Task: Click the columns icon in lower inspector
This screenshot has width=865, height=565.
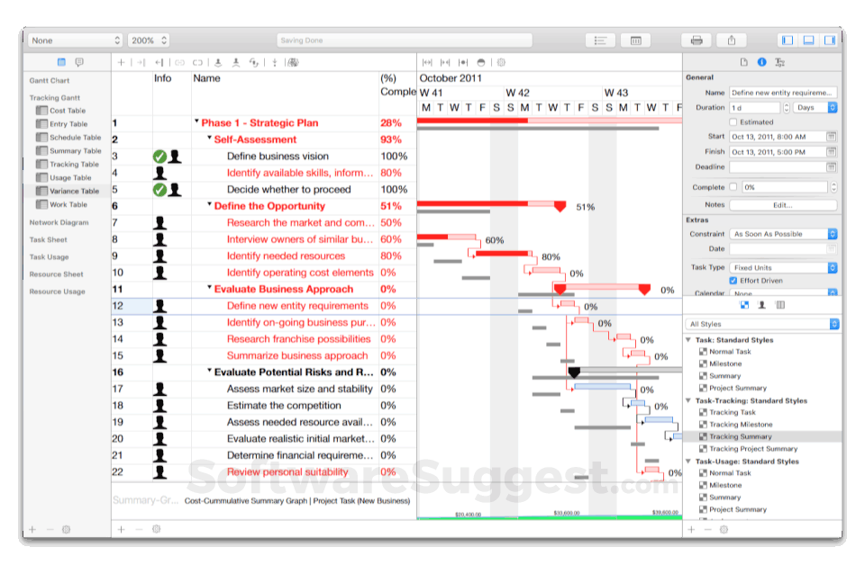Action: coord(780,305)
